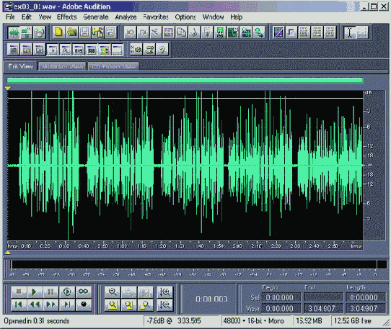Click the Fast Forward button
Screen dimensions: 391x329
click(x=50, y=305)
